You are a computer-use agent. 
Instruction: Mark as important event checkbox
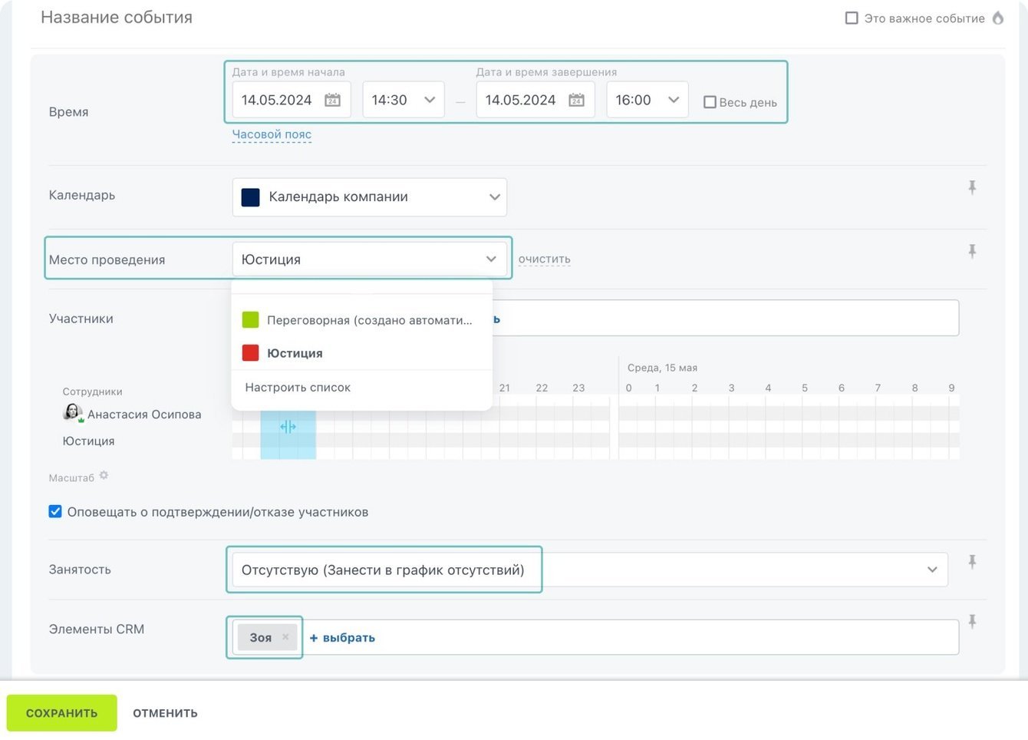pyautogui.click(x=852, y=18)
